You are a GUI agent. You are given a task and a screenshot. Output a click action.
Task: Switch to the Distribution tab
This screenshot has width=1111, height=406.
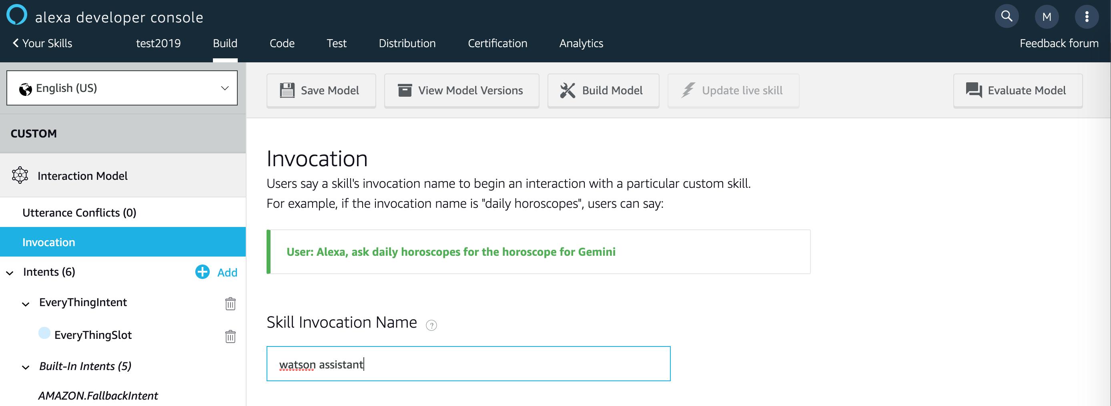point(407,43)
